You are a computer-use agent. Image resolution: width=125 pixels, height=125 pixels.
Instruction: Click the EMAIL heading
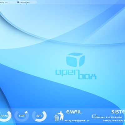point(74,112)
